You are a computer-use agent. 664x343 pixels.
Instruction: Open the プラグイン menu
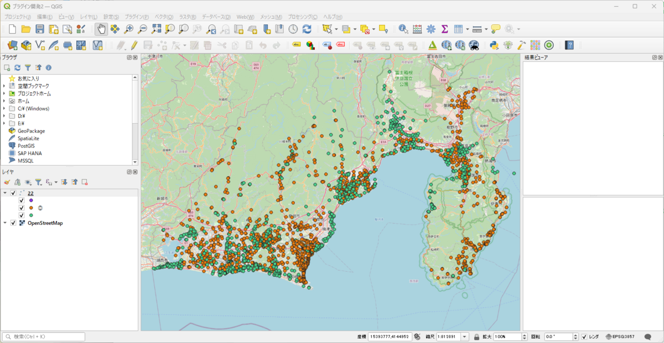(136, 17)
